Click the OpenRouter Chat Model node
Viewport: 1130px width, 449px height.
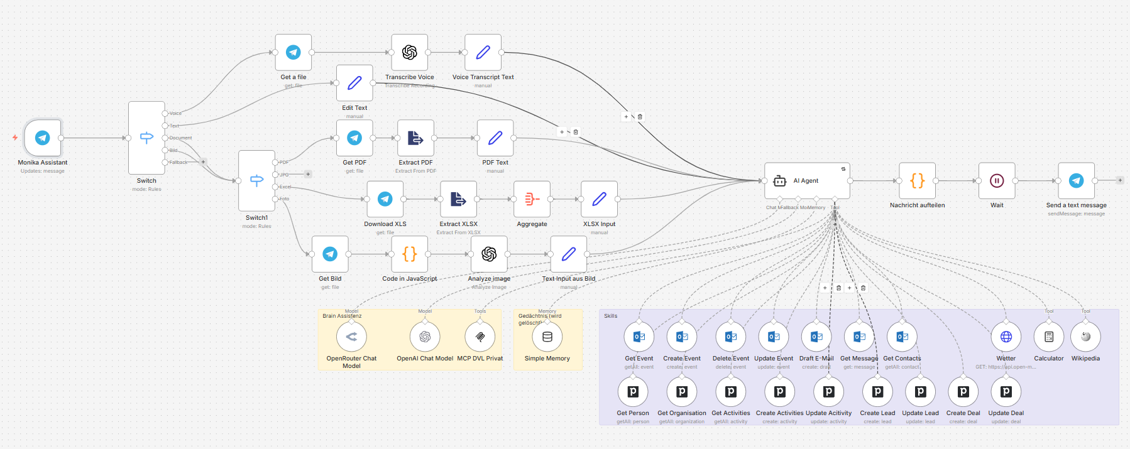tap(351, 337)
